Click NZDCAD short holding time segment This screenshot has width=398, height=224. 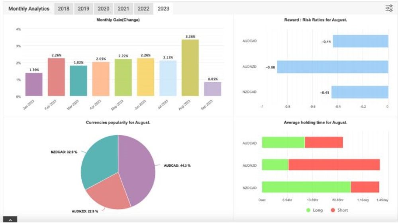coord(365,187)
